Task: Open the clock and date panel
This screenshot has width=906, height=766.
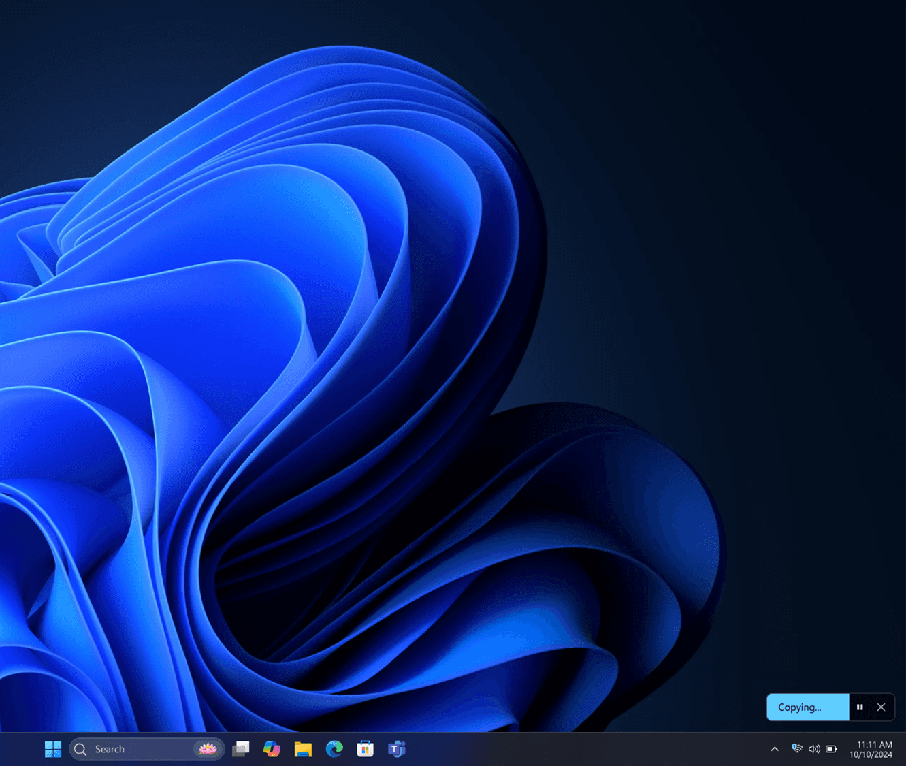Action: [x=871, y=749]
